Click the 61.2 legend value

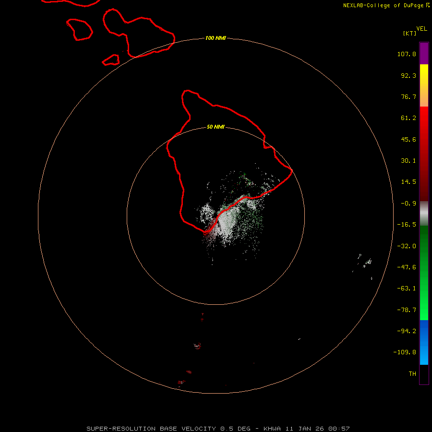[408, 118]
